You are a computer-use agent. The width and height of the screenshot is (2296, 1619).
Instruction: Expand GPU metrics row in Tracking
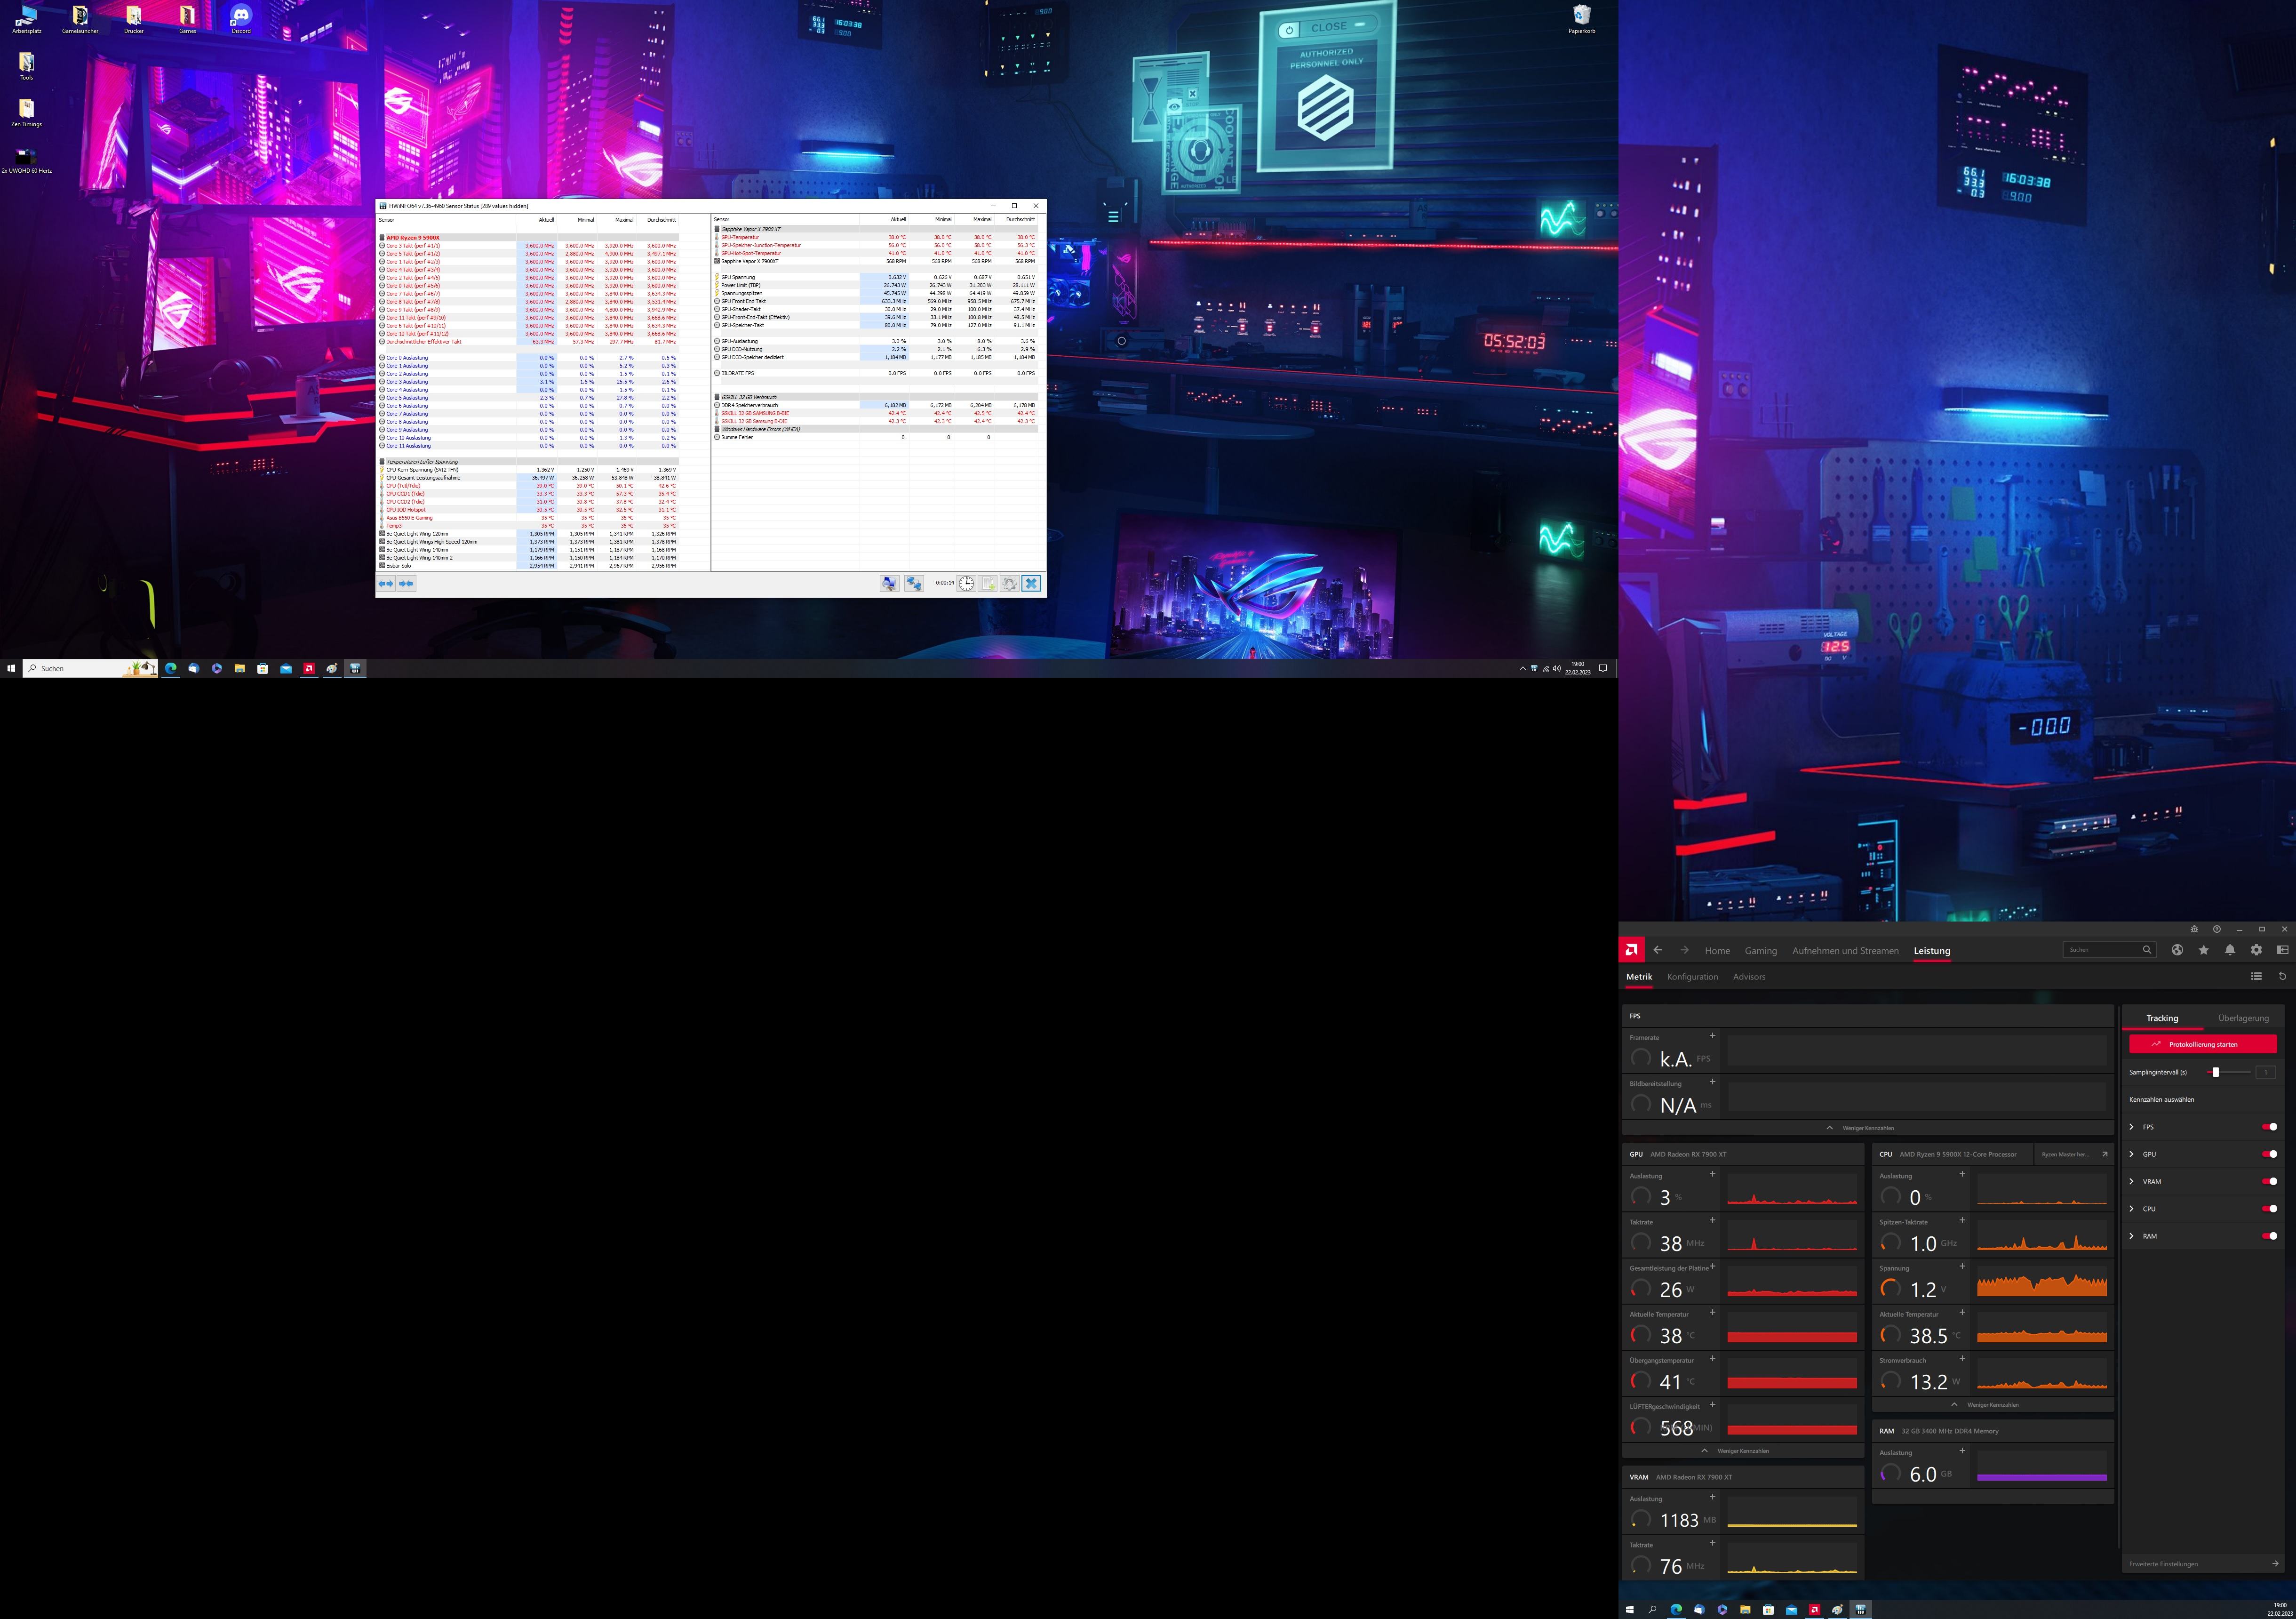(x=2132, y=1154)
